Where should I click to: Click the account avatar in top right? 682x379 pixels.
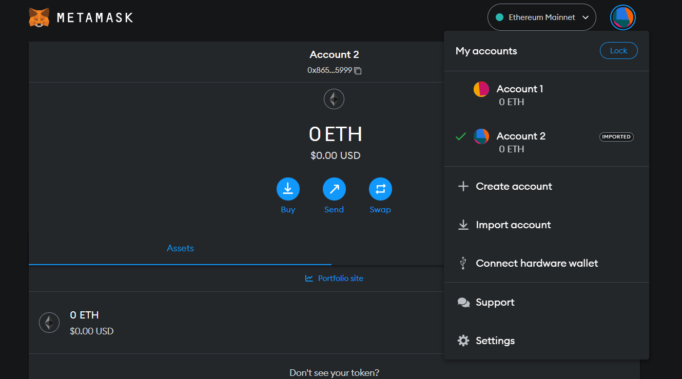pos(622,18)
